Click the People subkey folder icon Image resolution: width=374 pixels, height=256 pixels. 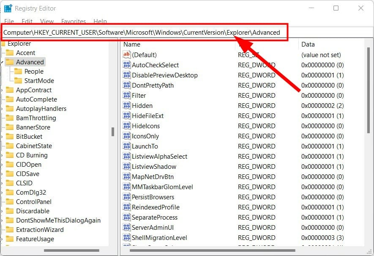click(x=18, y=71)
